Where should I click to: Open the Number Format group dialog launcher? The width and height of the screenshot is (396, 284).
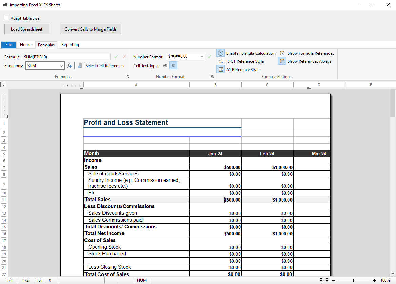point(212,76)
